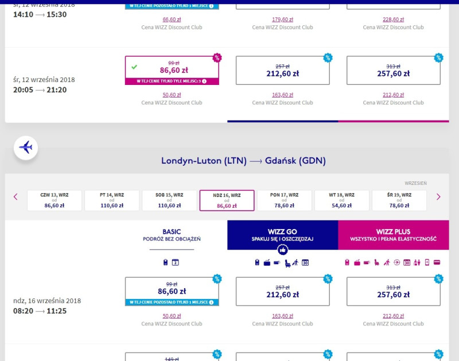Click the WIZZ GO seat selection icon
This screenshot has width=459, height=361.
[x=288, y=263]
